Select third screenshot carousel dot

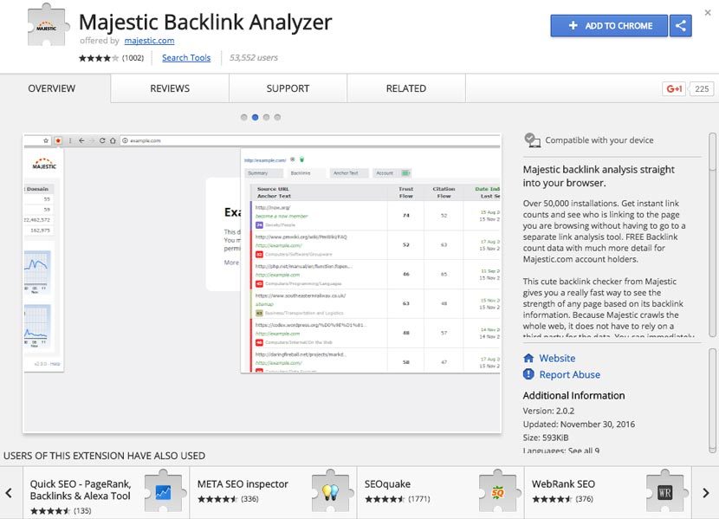[266, 117]
